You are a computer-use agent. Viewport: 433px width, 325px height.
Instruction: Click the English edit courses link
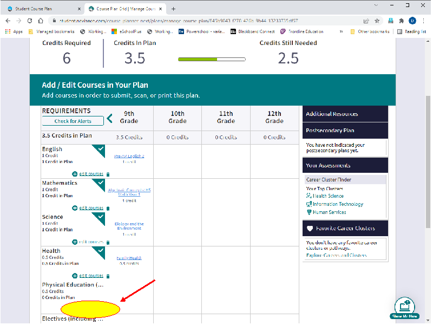[91, 174]
